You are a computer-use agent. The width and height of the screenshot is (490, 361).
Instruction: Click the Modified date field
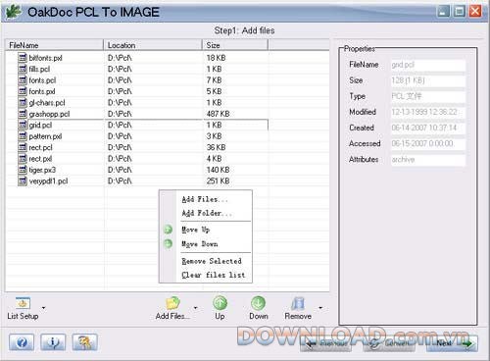428,112
